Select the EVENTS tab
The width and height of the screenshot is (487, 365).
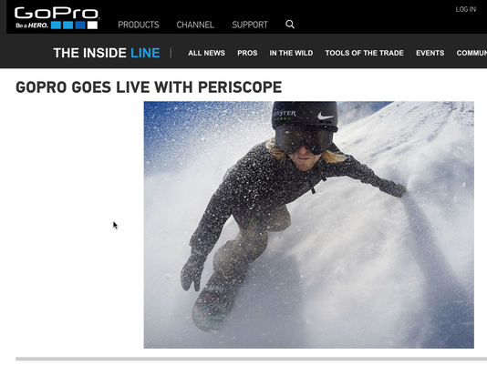tap(430, 53)
